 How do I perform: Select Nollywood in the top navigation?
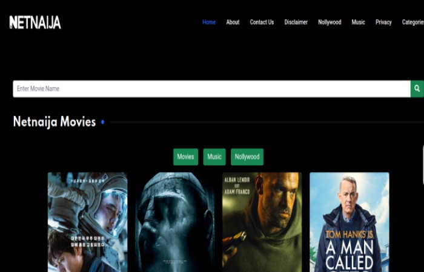[x=330, y=22]
